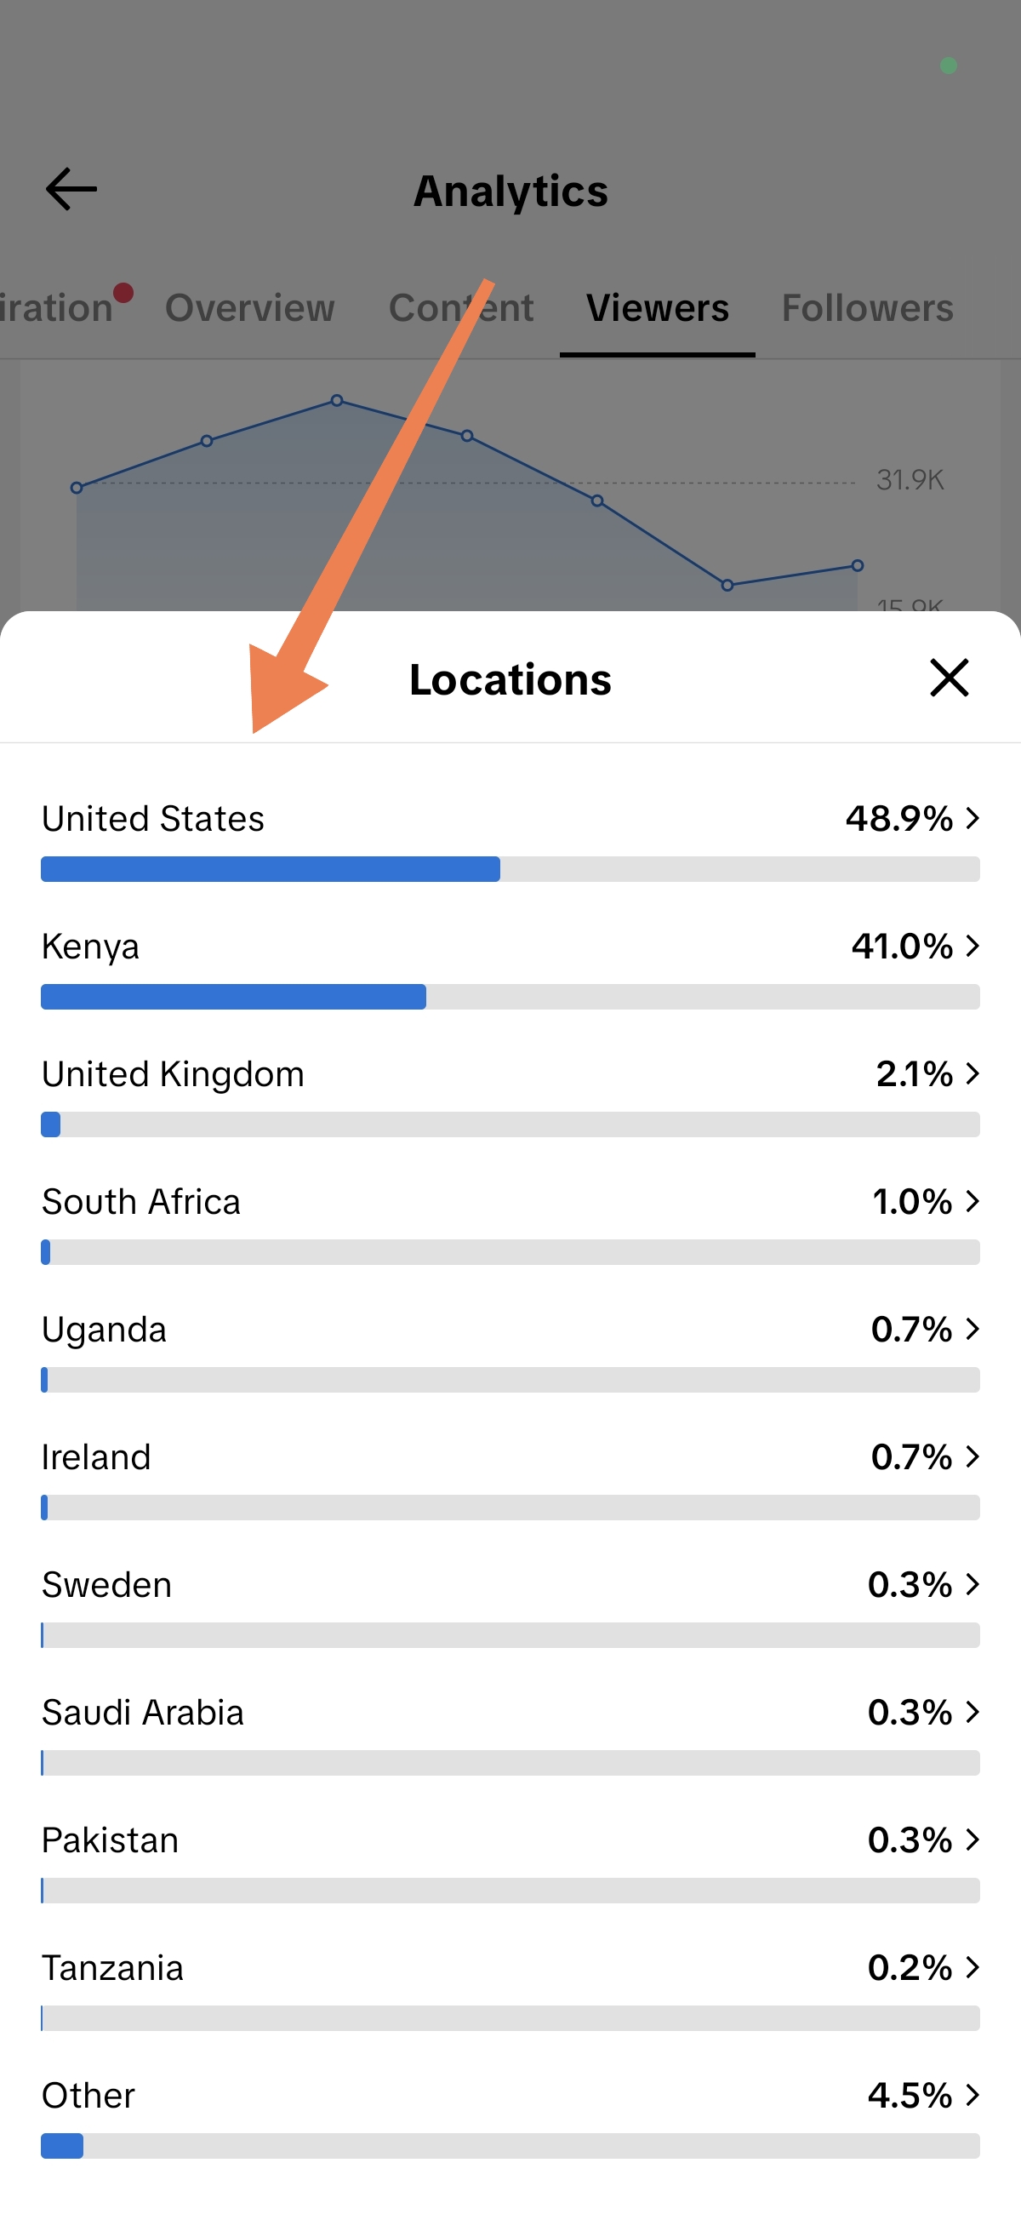
Task: Switch to the Overview tab
Action: (250, 307)
